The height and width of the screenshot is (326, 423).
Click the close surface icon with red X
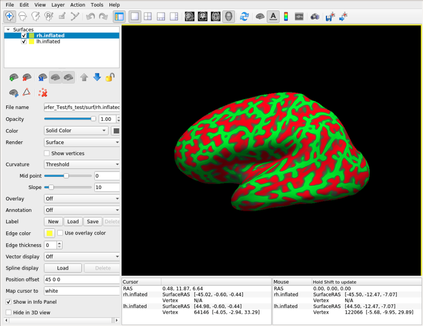click(x=27, y=78)
